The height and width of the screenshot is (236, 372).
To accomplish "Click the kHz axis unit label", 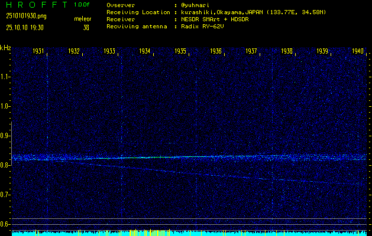I will pos(5,47).
